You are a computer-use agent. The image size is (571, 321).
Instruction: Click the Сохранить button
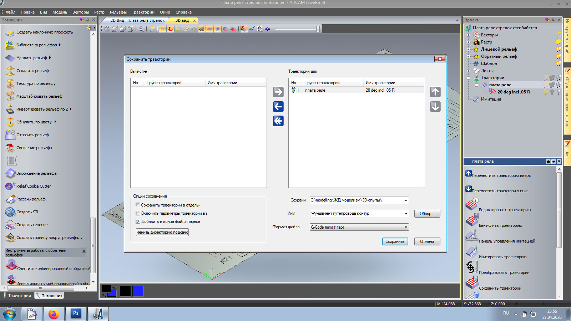(x=395, y=241)
